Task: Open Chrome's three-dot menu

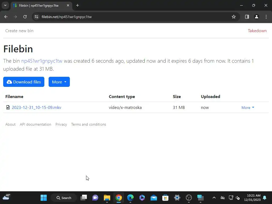Action: (x=266, y=17)
